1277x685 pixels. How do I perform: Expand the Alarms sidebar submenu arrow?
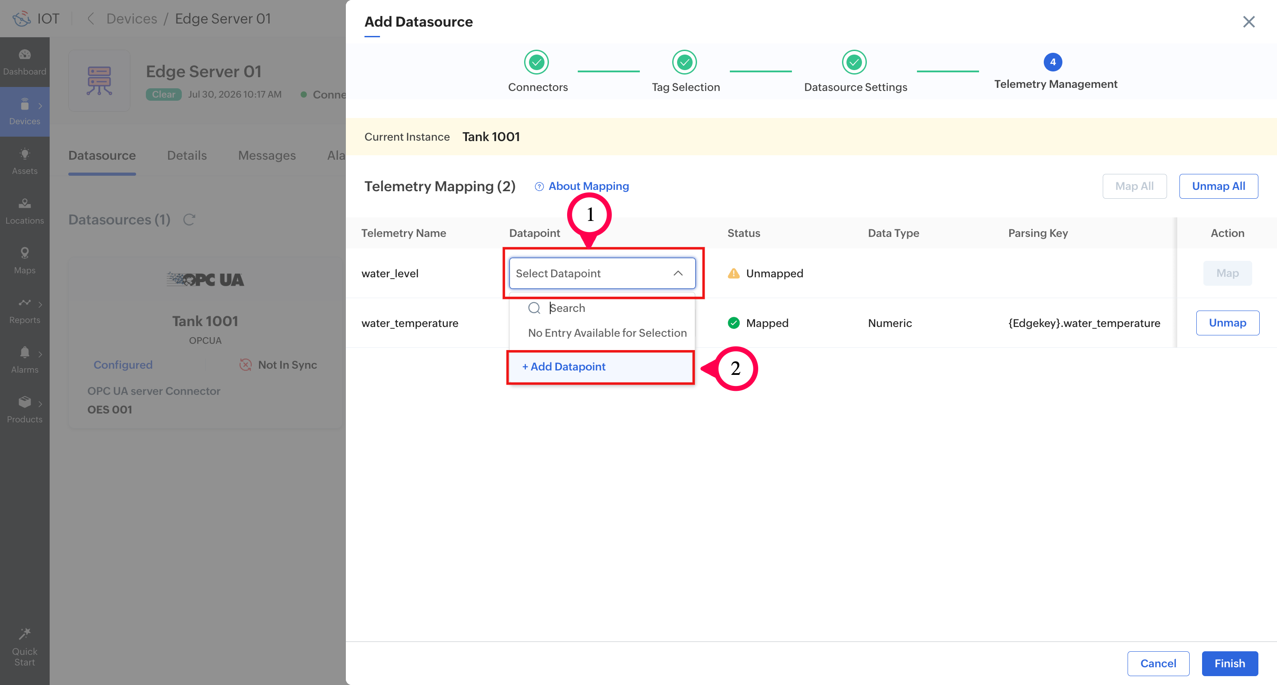tap(40, 354)
